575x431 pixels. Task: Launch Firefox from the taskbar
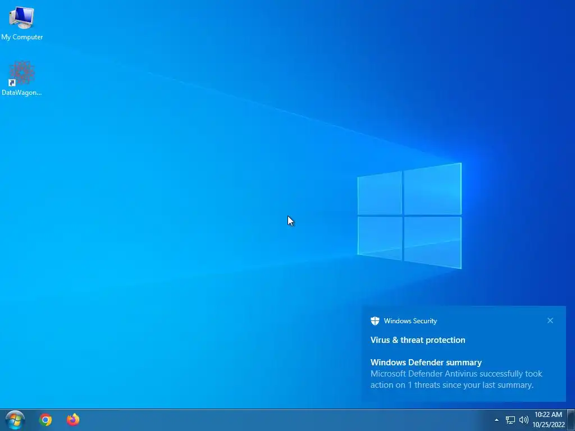(73, 420)
